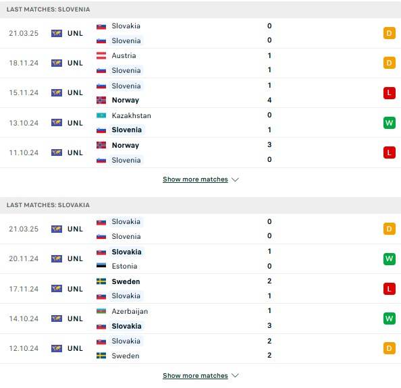Expand more matches under Slovenia section
Screen dimensions: 401x388
click(x=195, y=179)
